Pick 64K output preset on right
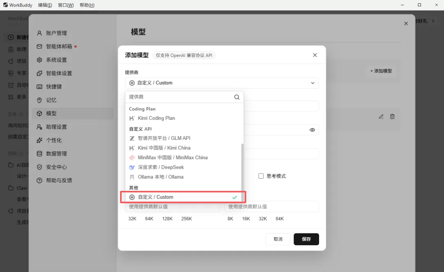The image size is (444, 272). coord(280,219)
